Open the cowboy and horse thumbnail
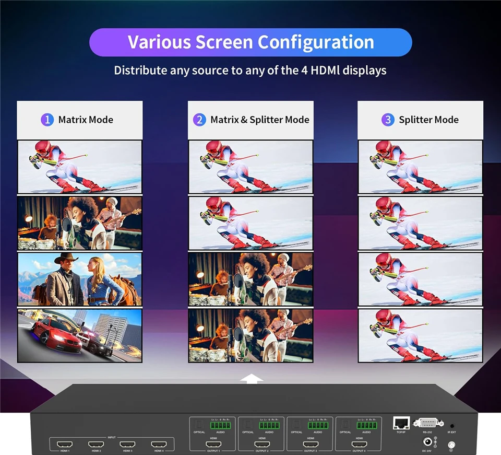 click(80, 279)
